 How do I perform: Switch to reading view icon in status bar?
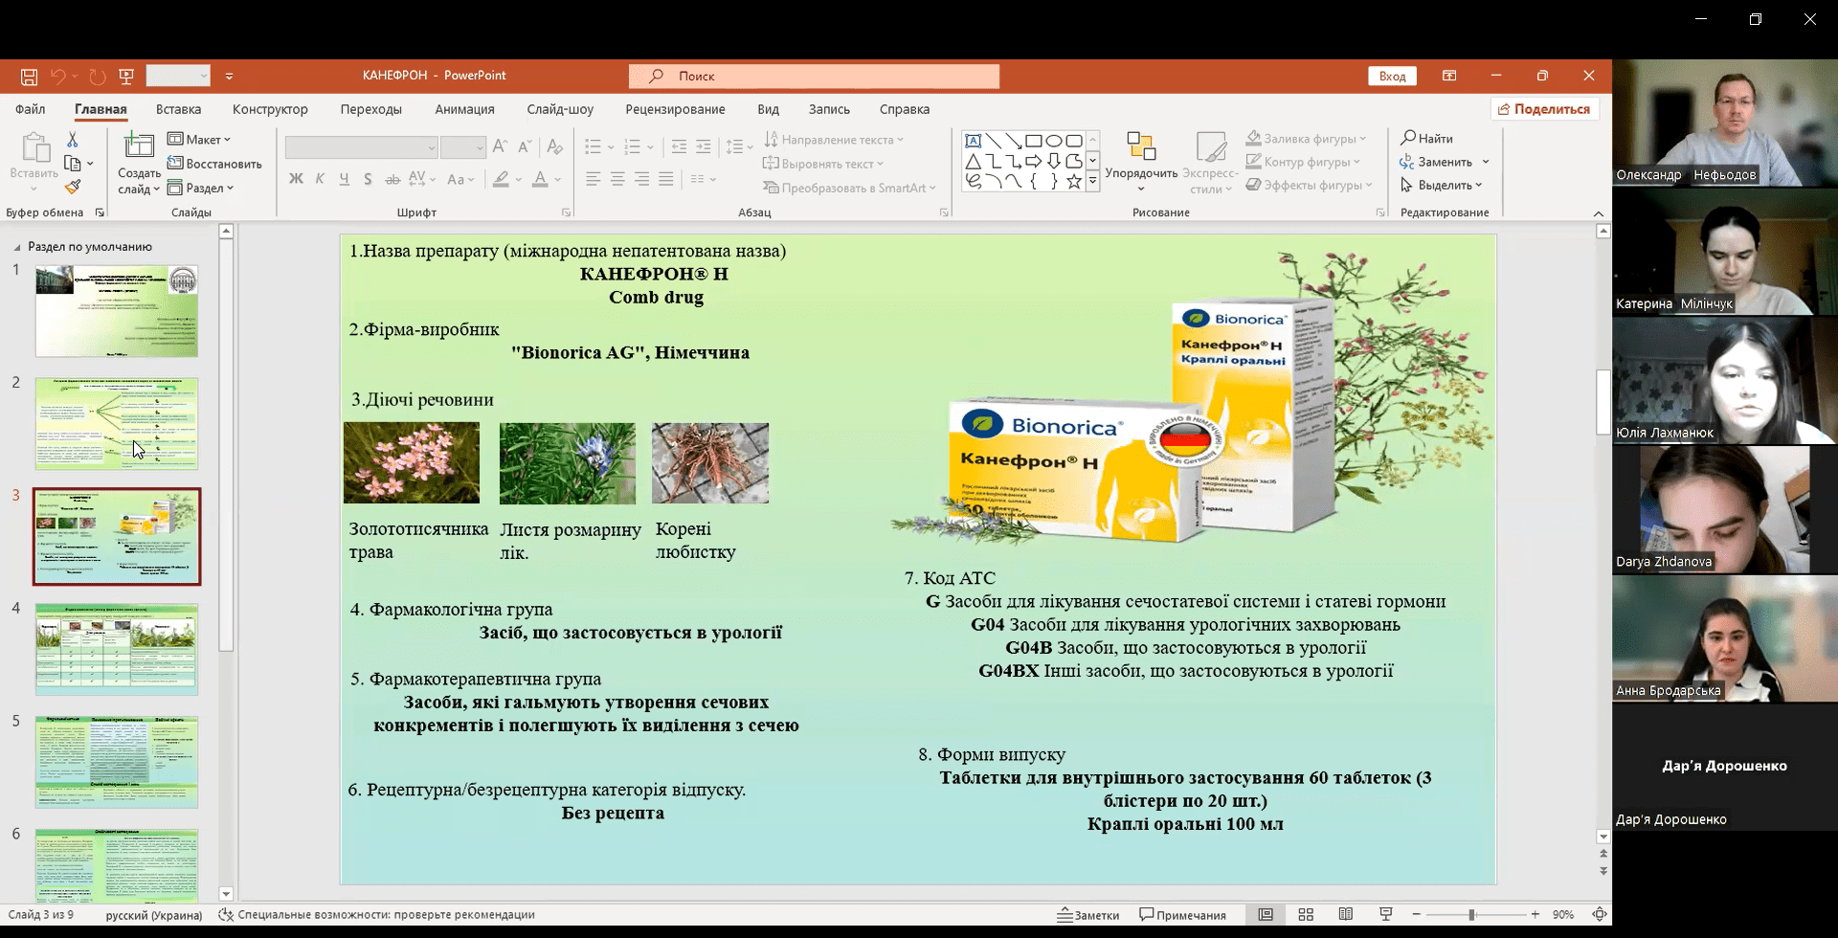point(1346,915)
